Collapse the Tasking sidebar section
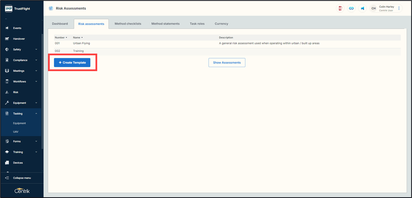Screen dimensions: 412x198 (x=36, y=114)
